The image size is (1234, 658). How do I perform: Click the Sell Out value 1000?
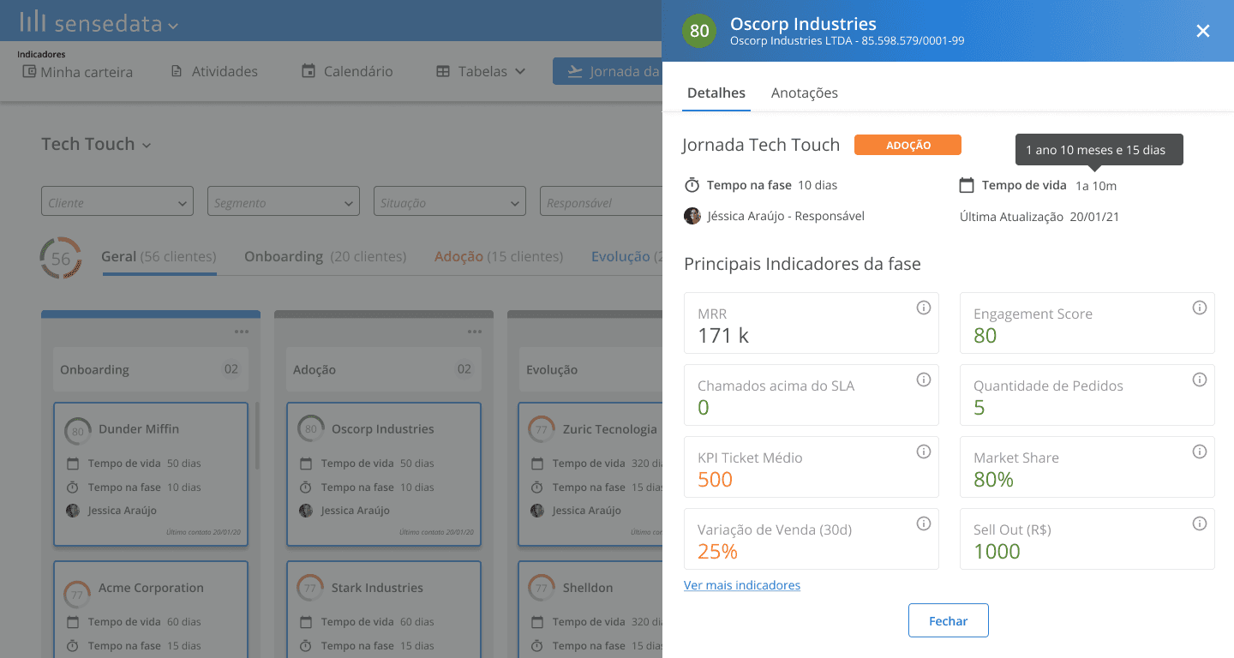pyautogui.click(x=997, y=552)
